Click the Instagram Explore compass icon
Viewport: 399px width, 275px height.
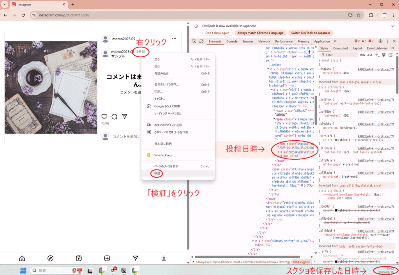[50, 258]
